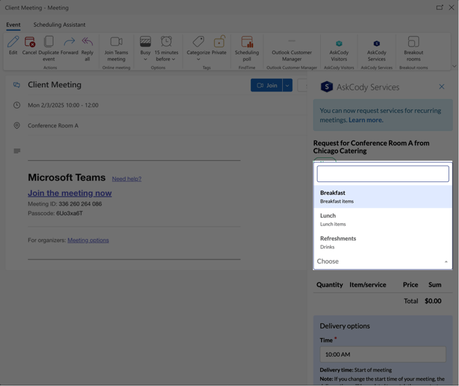This screenshot has width=459, height=386.
Task: Cancel the meeting via ribbon icon
Action: pos(29,42)
